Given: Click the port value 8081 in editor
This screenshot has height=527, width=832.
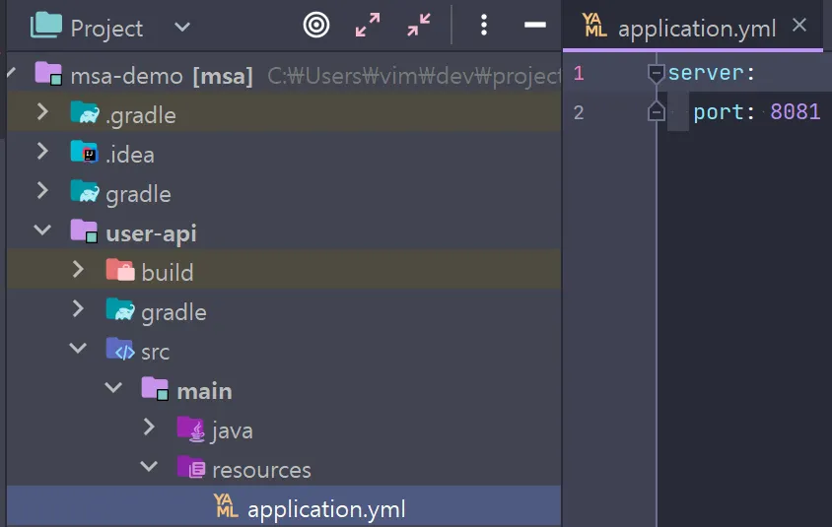Looking at the screenshot, I should click(x=795, y=112).
